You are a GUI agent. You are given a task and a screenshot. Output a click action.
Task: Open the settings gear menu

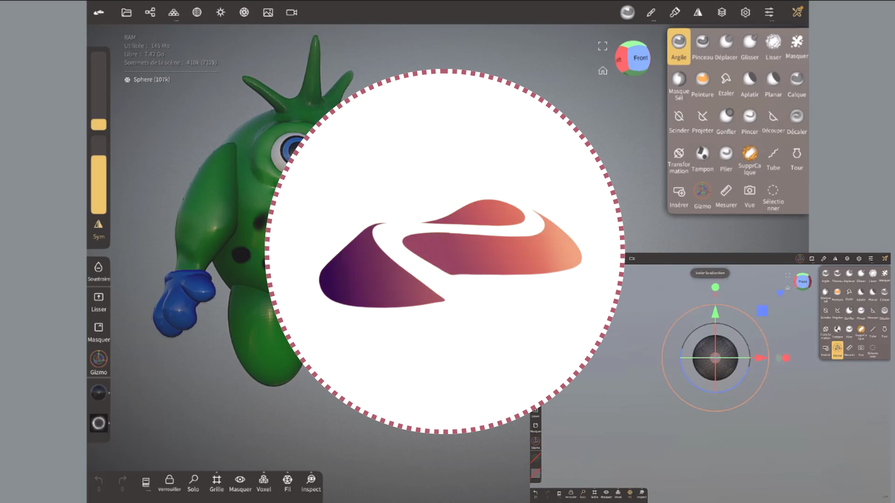click(x=745, y=12)
